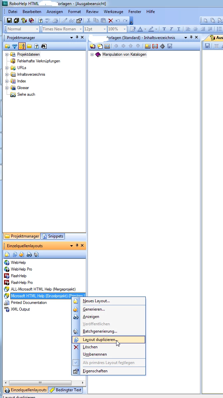The height and width of the screenshot is (398, 223).
Task: Click the glasses view icon in Einzelquellenlayouts toolbar
Action: (x=29, y=254)
